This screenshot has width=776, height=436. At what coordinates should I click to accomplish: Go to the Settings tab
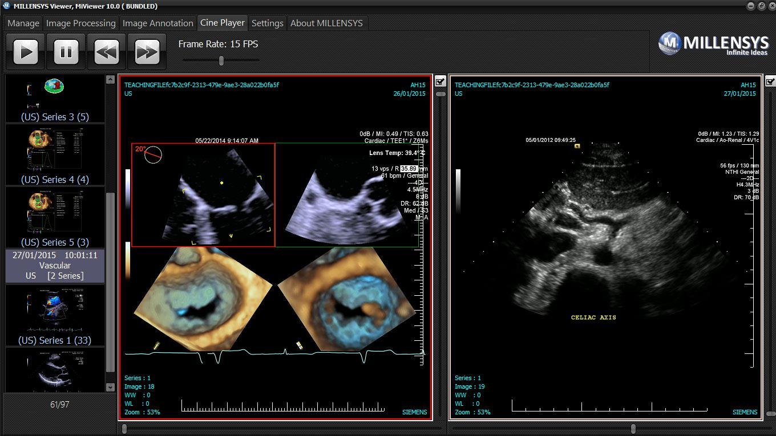[x=267, y=23]
